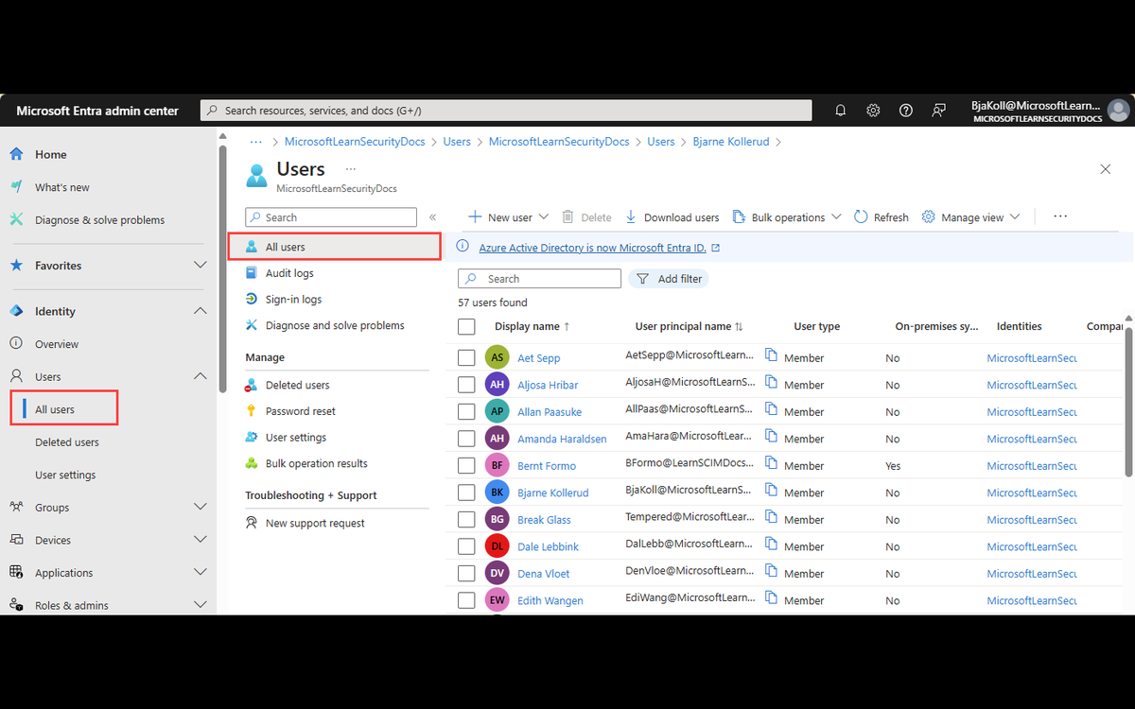Expand the Favorites section
The image size is (1135, 709).
pos(200,266)
